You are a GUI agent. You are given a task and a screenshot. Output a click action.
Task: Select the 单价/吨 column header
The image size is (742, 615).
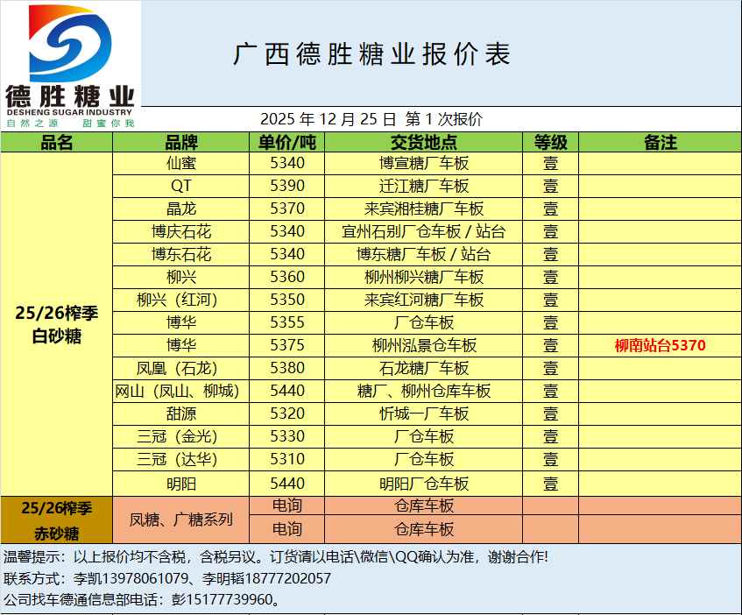[287, 143]
